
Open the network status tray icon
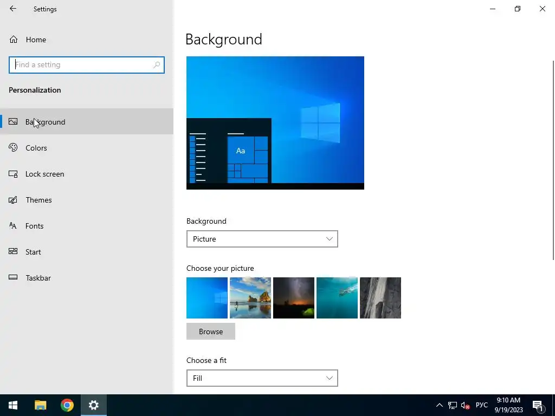[x=453, y=405]
